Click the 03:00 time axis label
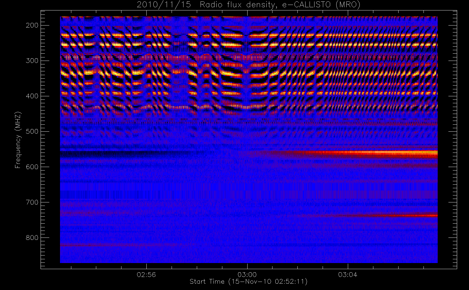 247,274
